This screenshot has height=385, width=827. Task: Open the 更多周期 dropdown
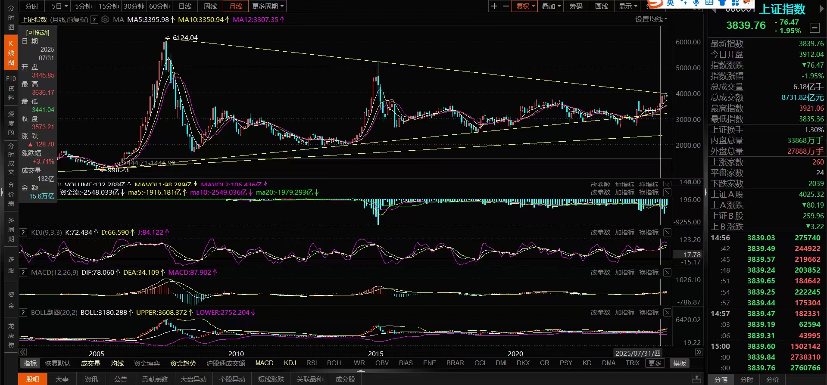(268, 6)
